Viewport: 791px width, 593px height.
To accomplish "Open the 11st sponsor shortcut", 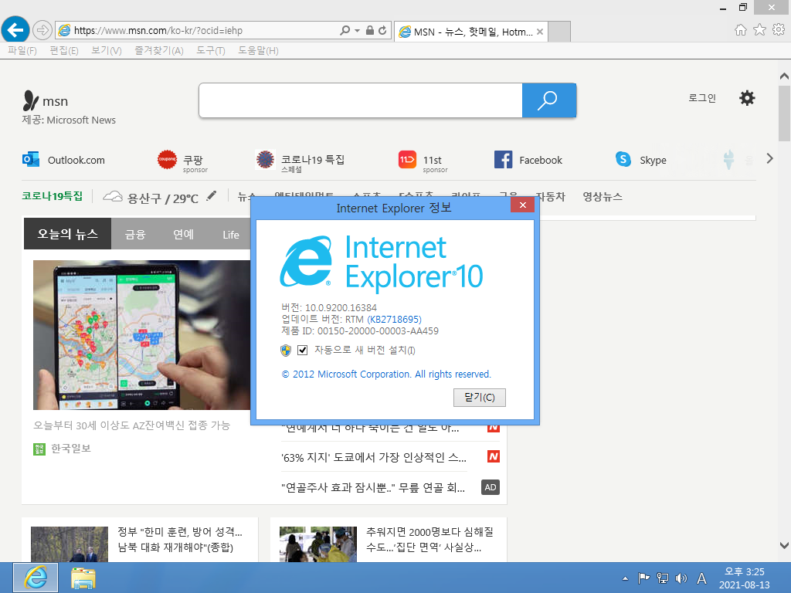I will (x=423, y=161).
